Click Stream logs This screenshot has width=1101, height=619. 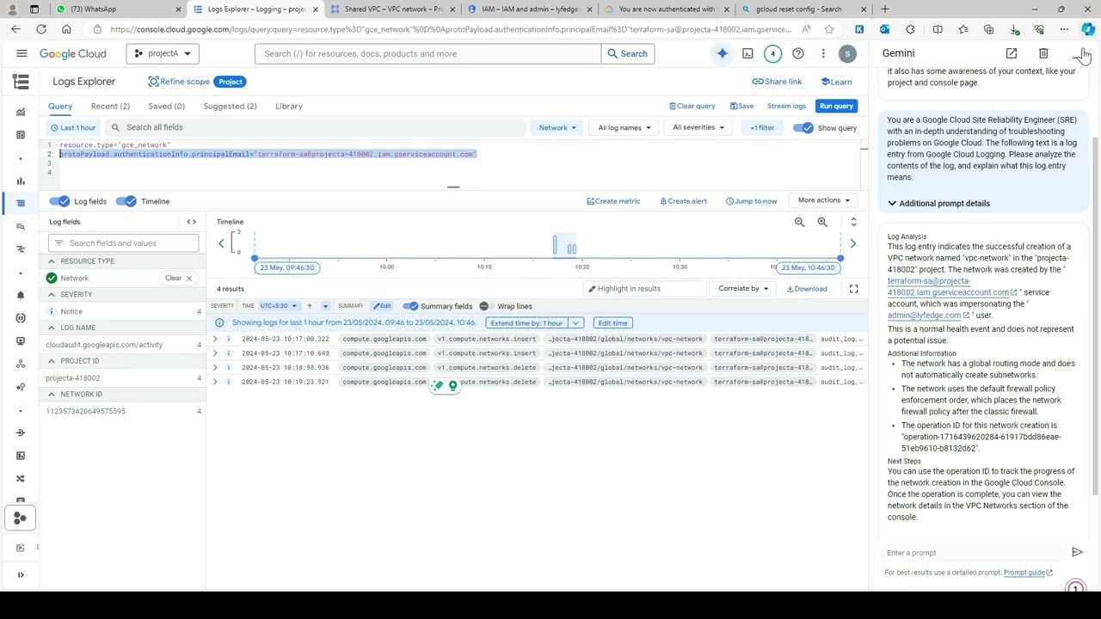click(786, 106)
